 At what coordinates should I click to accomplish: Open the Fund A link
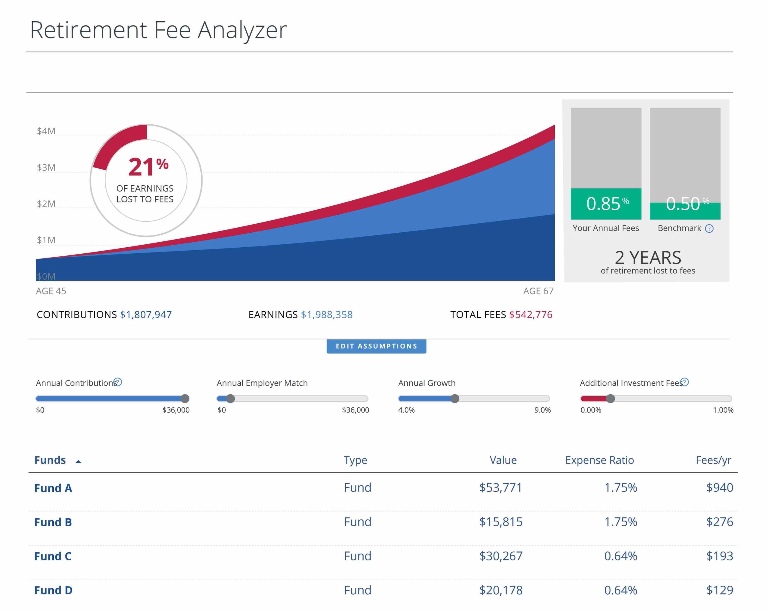(x=53, y=488)
